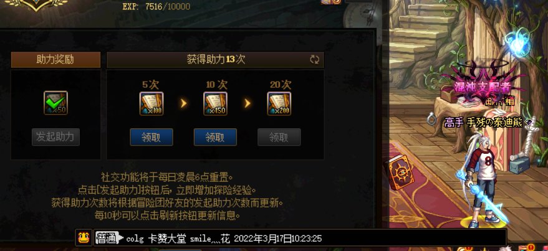Viewport: 548px width, 251px height.
Task: Click the checked x50 reward icon
Action: [x=55, y=103]
